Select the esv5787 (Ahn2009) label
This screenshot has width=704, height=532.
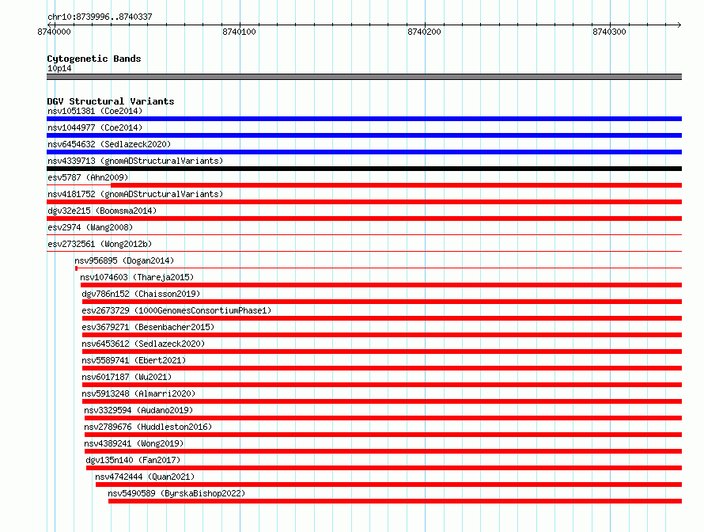coord(88,177)
